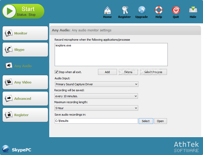
Task: Click the Upgrade globe icon
Action: click(x=142, y=10)
